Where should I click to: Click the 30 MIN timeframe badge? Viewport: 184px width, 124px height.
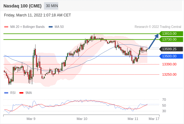pos(51,6)
